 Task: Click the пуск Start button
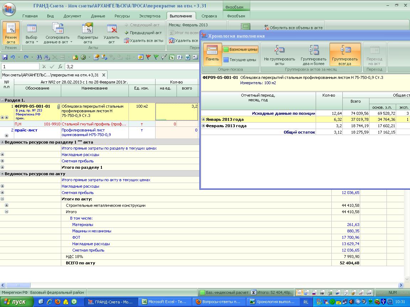coord(17,302)
